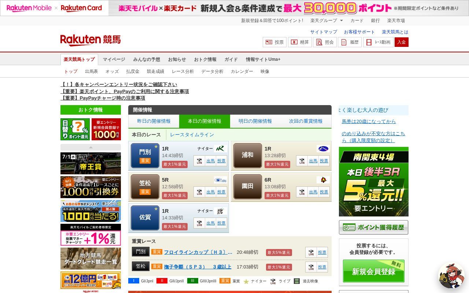Click 最大1%還元 badge for 浦和 1R

277,164
